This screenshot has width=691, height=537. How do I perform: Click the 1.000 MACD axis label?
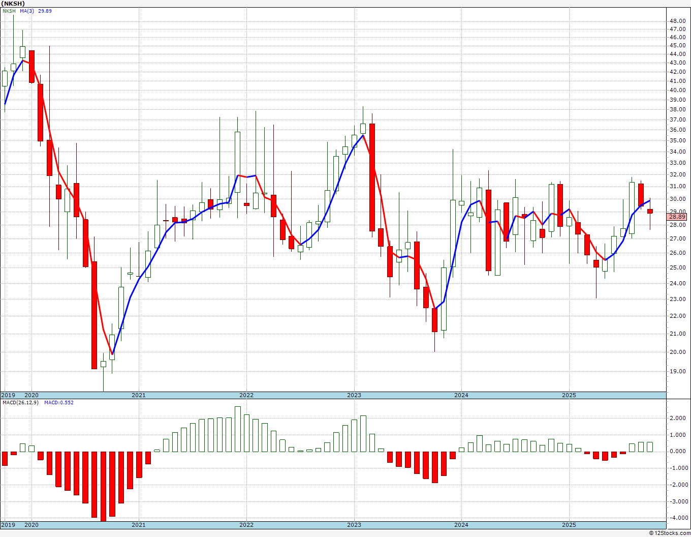[x=677, y=435]
